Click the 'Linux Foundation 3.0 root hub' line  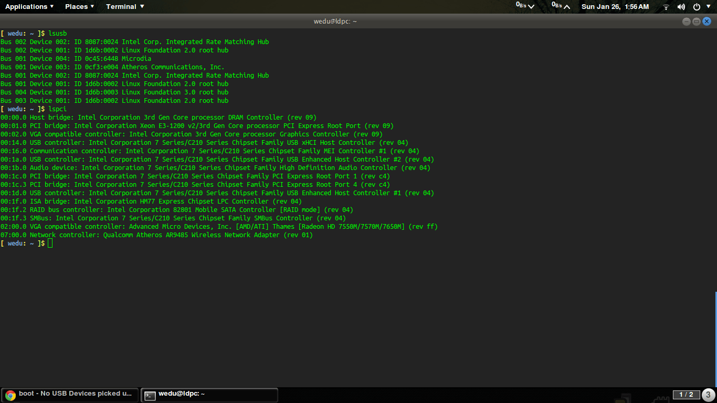tap(114, 92)
